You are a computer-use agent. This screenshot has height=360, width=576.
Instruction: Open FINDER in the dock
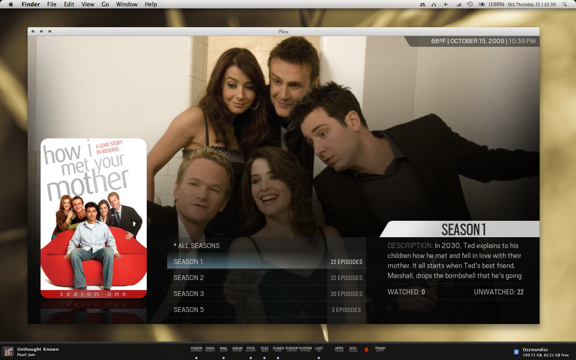click(x=196, y=349)
